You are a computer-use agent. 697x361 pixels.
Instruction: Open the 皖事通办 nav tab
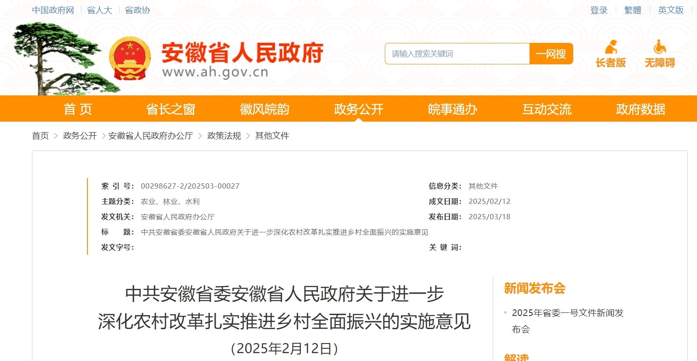point(453,109)
